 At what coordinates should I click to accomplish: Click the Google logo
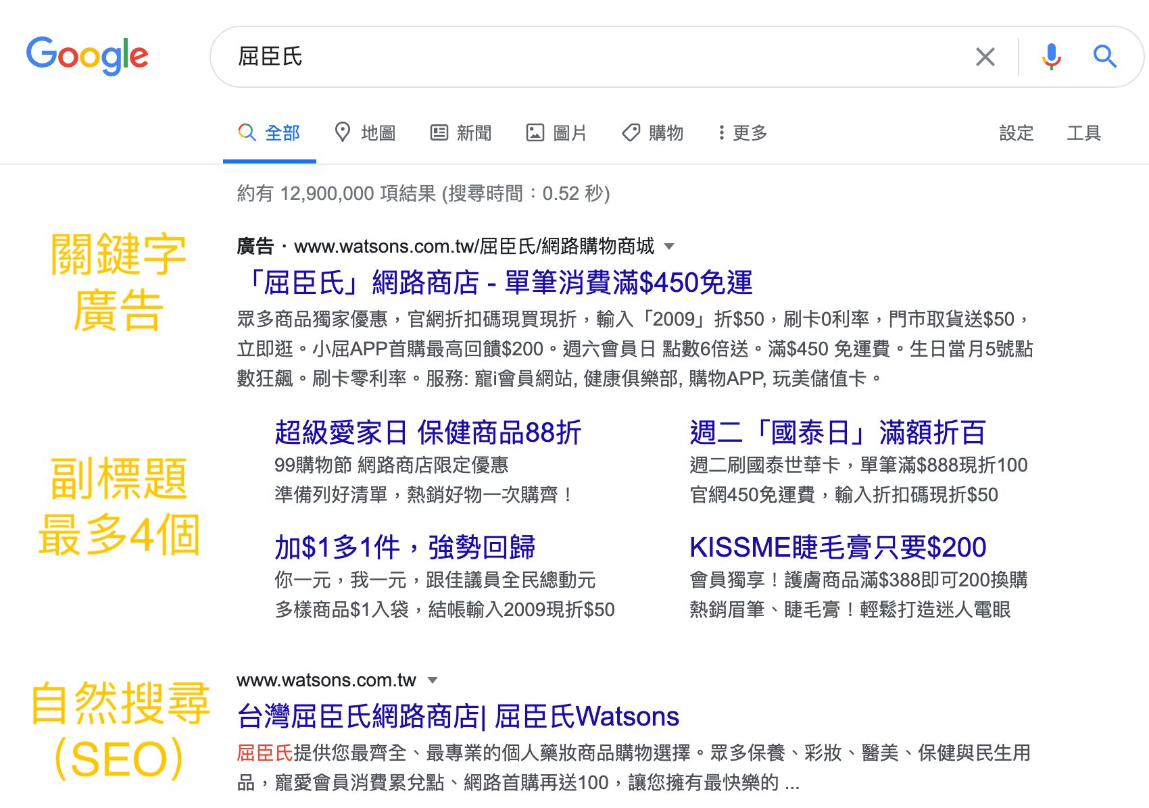[87, 56]
